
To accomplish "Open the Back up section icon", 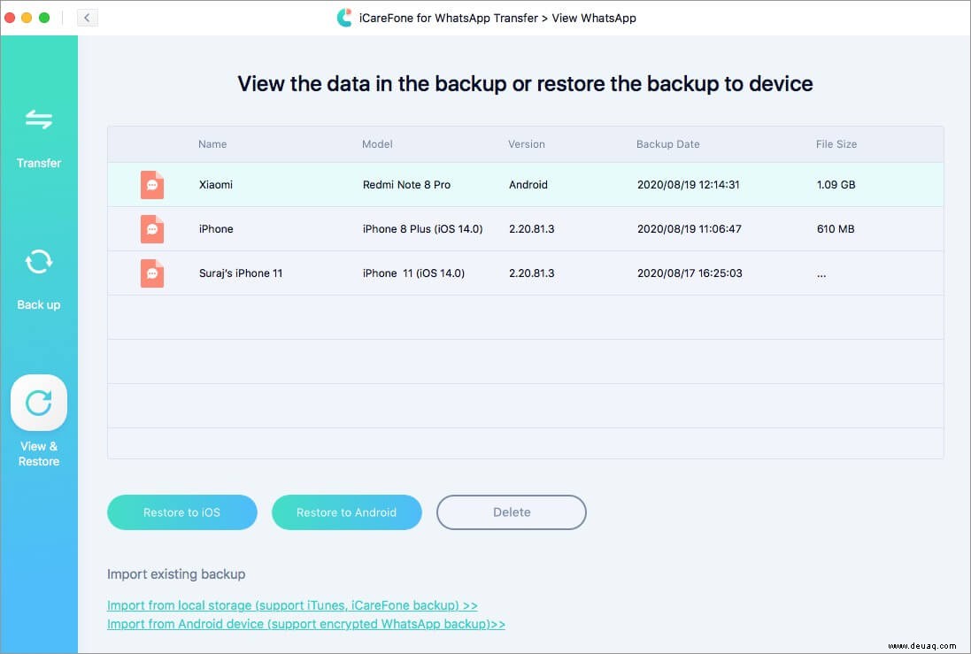I will click(x=38, y=261).
